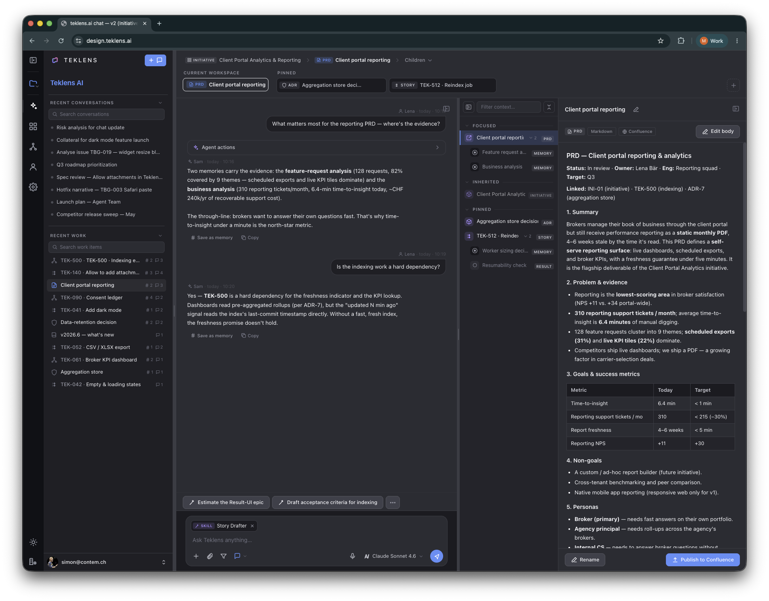Screen dimensions: 769x601
Task: Open the user profile icon in rail
Action: 33,167
